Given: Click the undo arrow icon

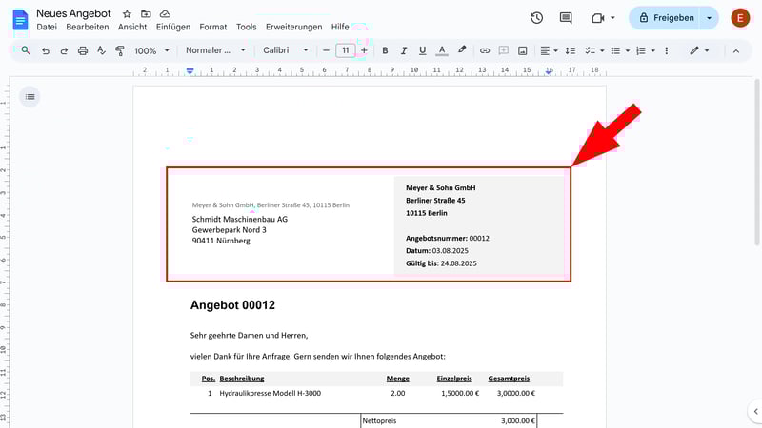Looking at the screenshot, I should [x=46, y=50].
